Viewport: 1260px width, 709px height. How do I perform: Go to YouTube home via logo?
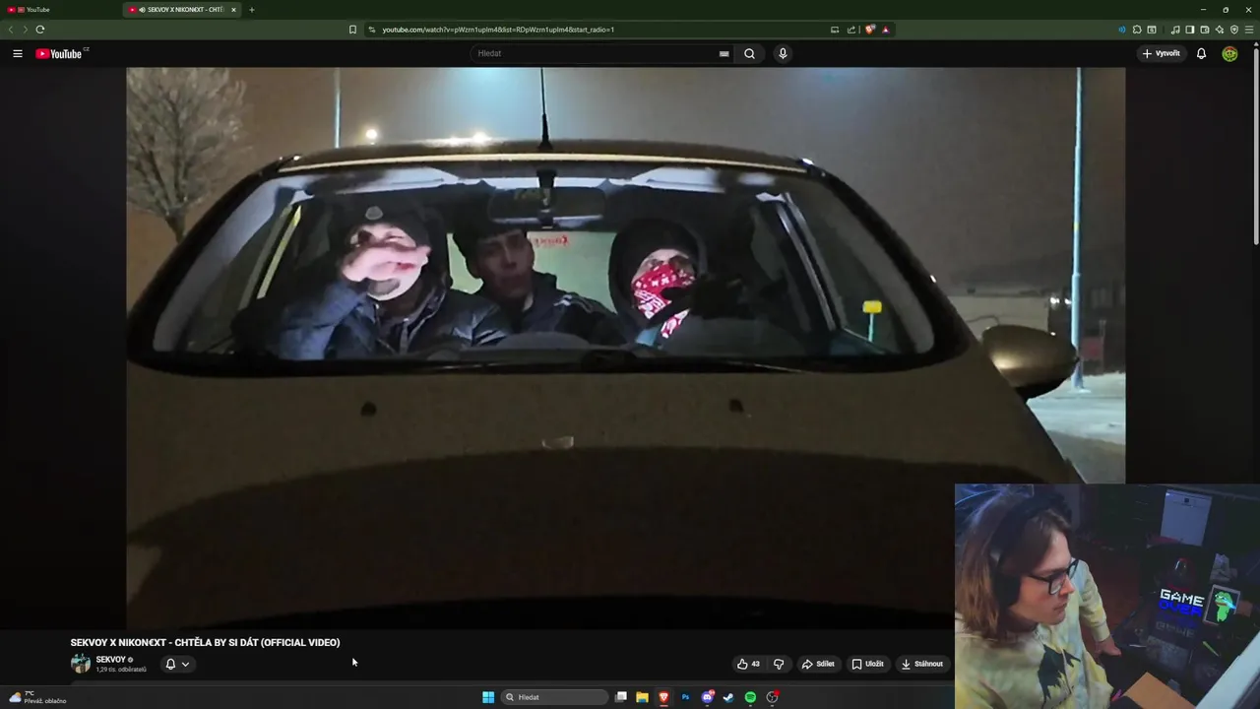(x=59, y=53)
